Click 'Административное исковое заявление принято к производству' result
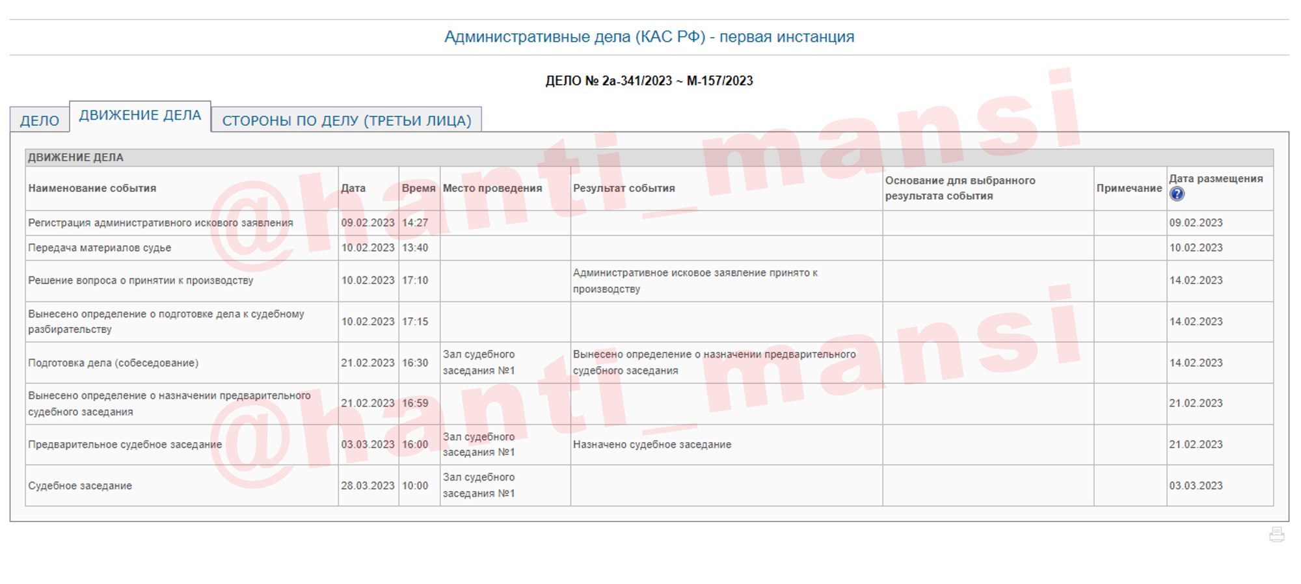 695,280
